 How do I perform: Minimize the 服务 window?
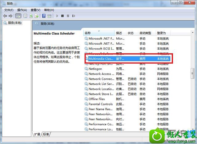[x=174, y=3]
